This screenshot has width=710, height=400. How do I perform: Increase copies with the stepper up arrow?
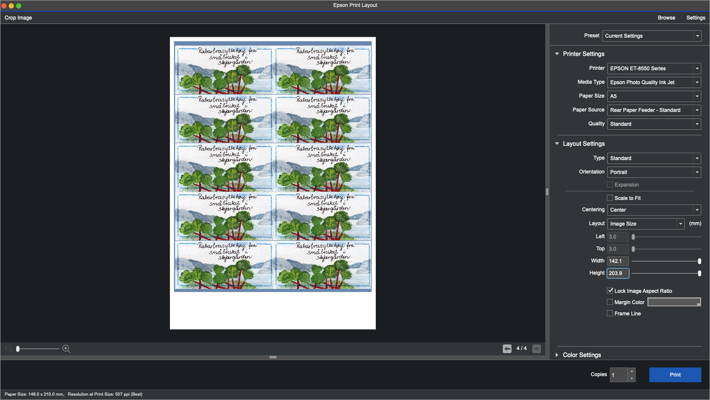pos(631,371)
